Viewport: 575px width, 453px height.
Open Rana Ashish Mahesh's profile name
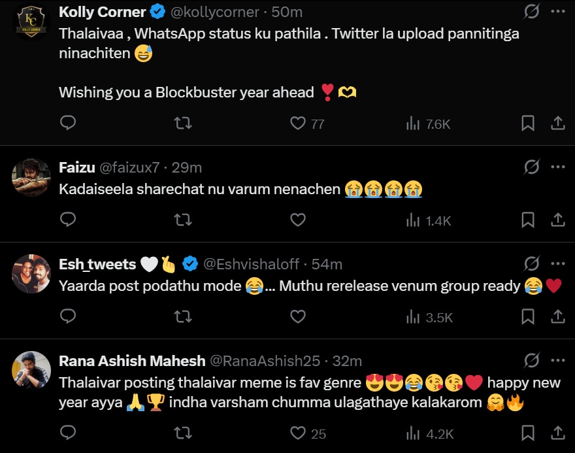click(x=131, y=361)
